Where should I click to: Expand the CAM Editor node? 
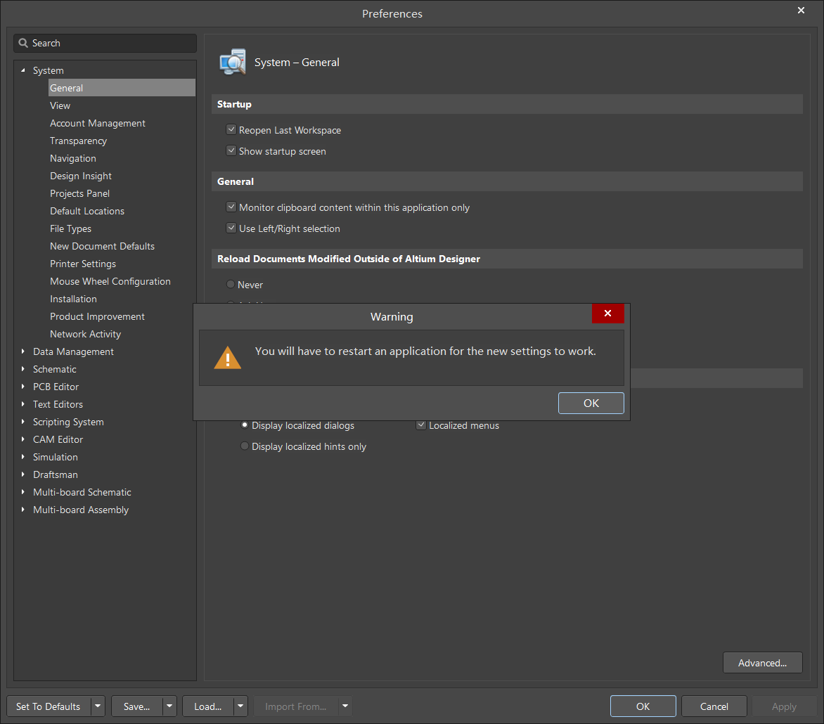(23, 439)
